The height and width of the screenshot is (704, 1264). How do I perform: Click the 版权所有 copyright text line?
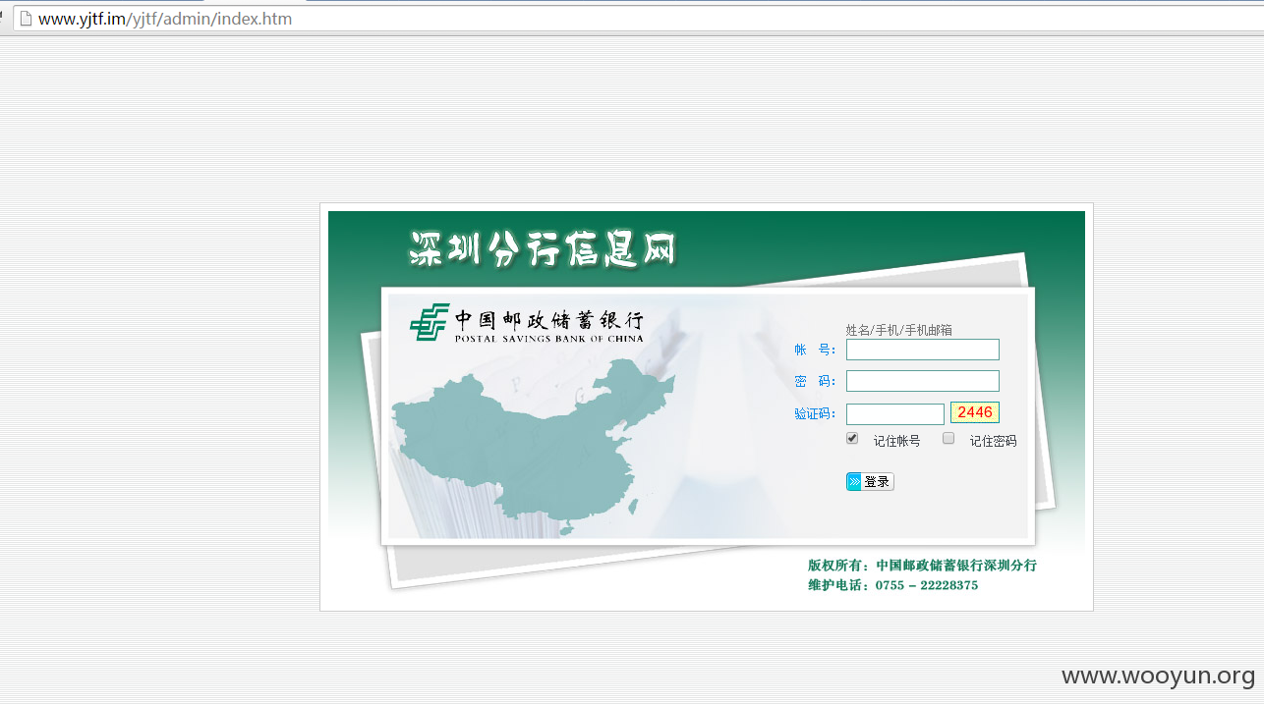click(922, 566)
